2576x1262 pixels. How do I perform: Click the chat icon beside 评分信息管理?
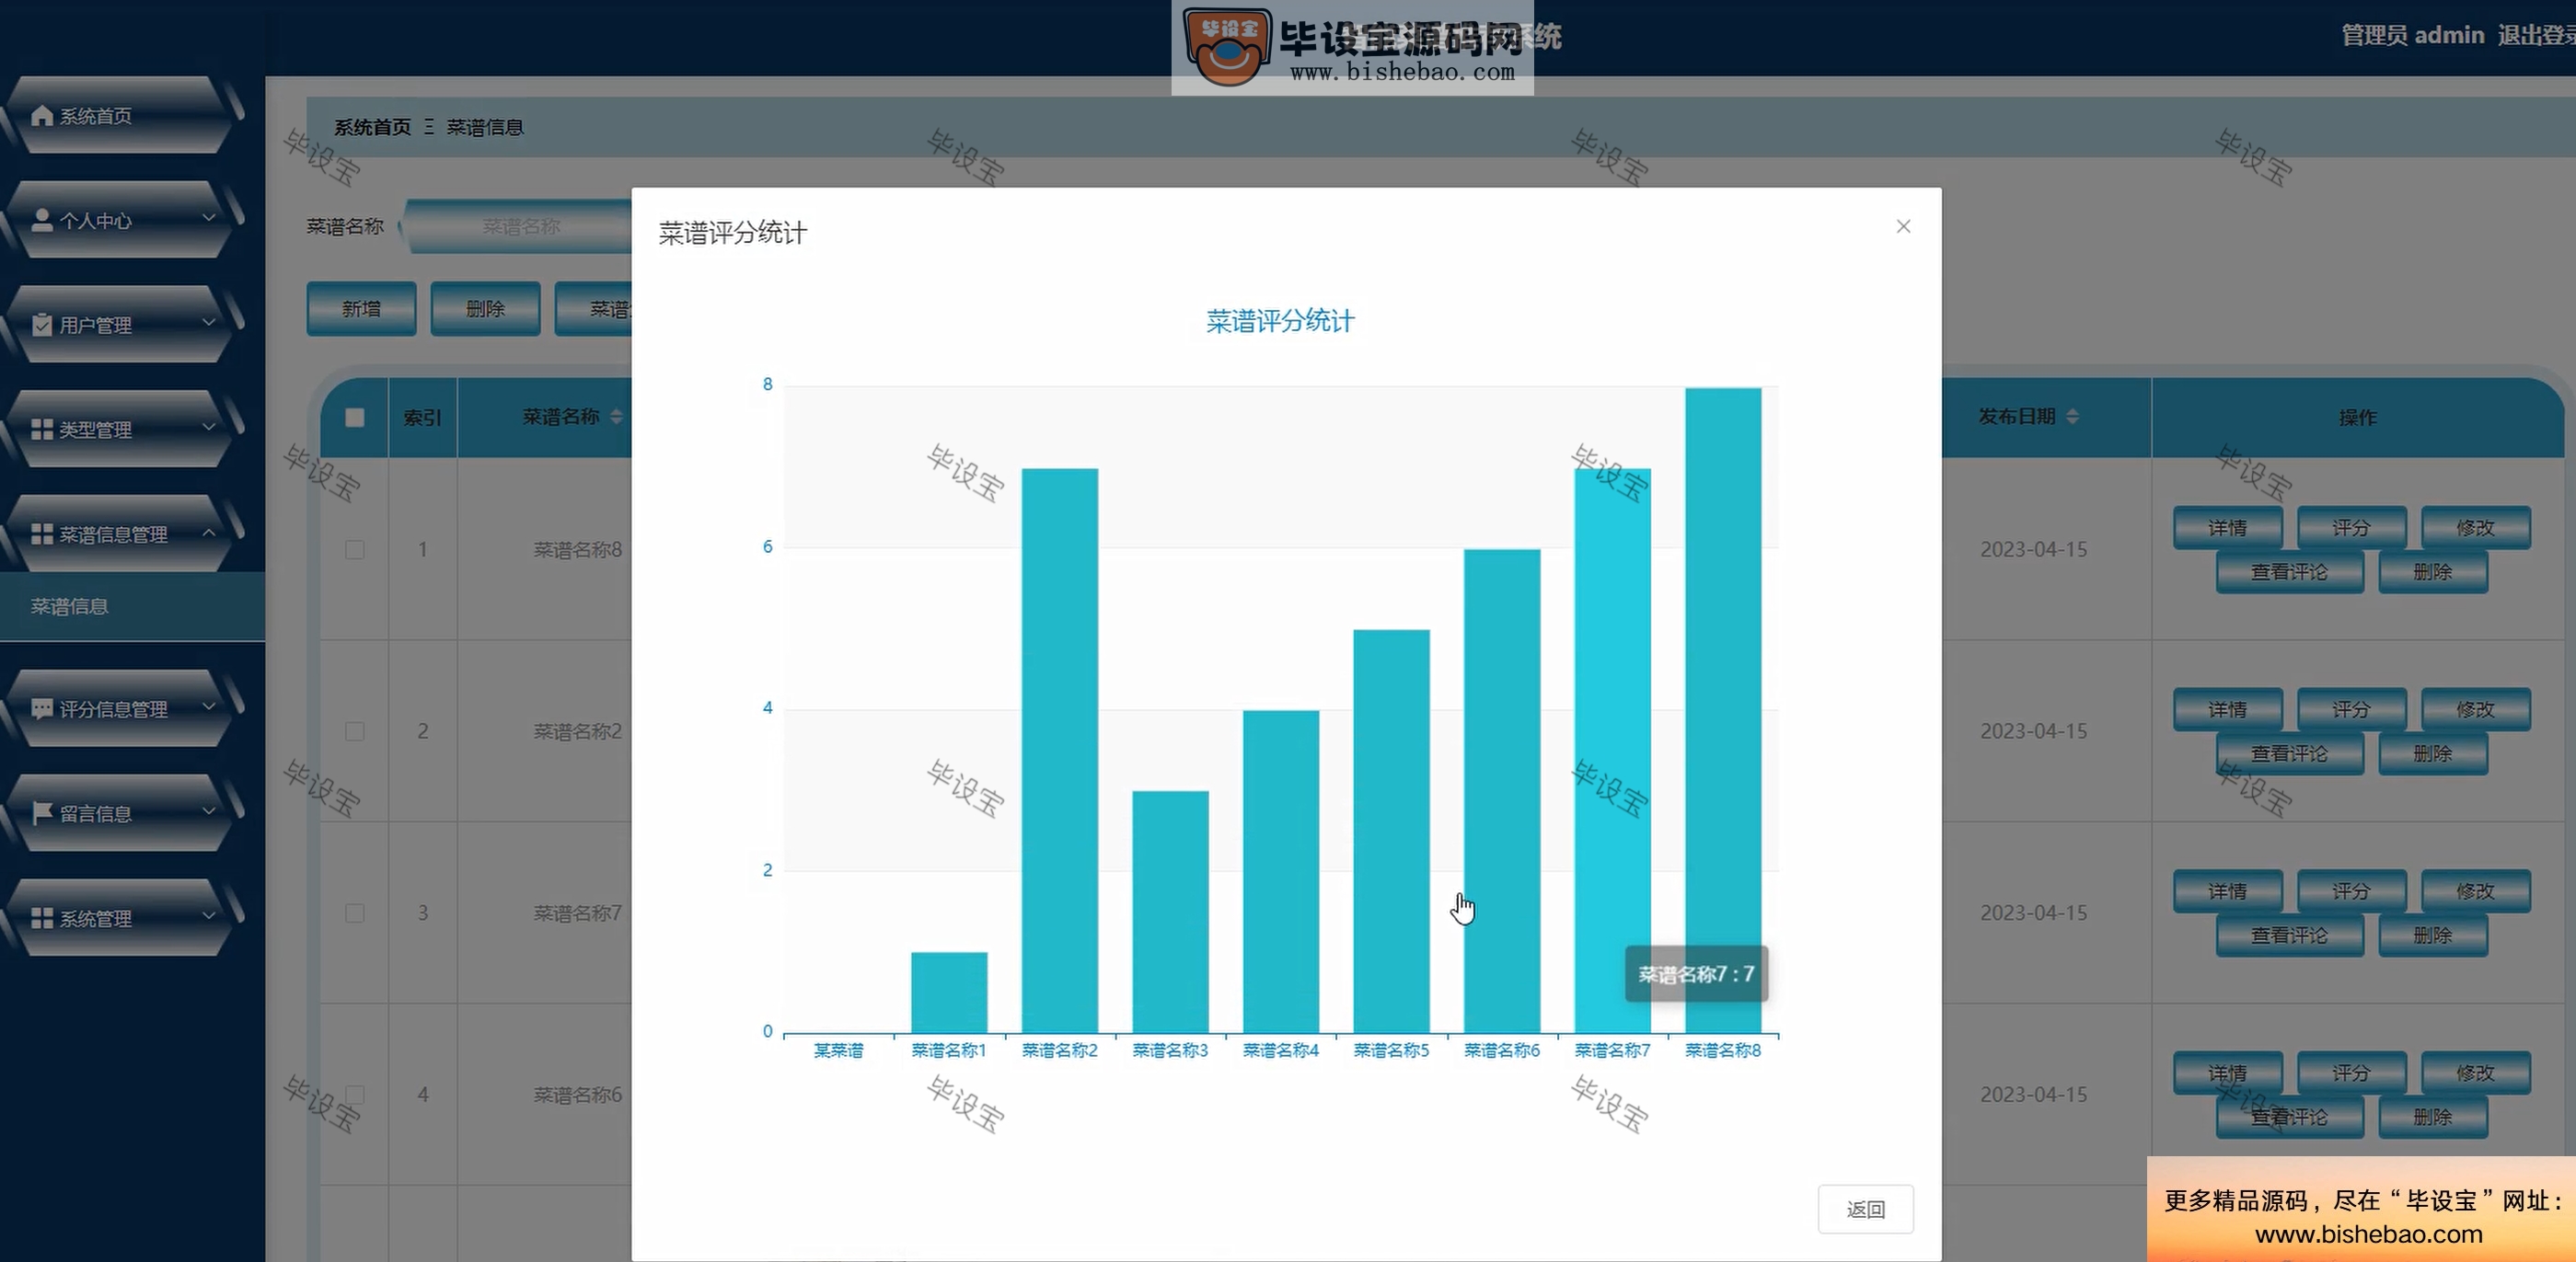(x=42, y=708)
